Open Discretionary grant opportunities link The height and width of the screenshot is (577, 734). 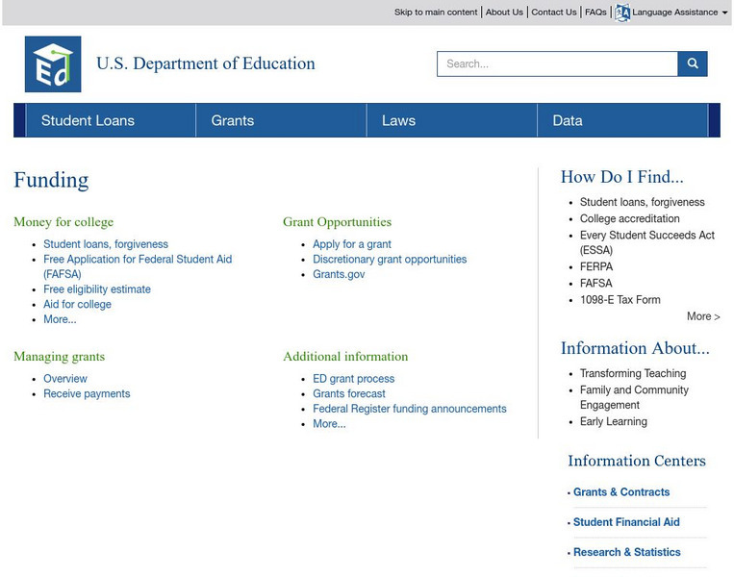(x=390, y=260)
